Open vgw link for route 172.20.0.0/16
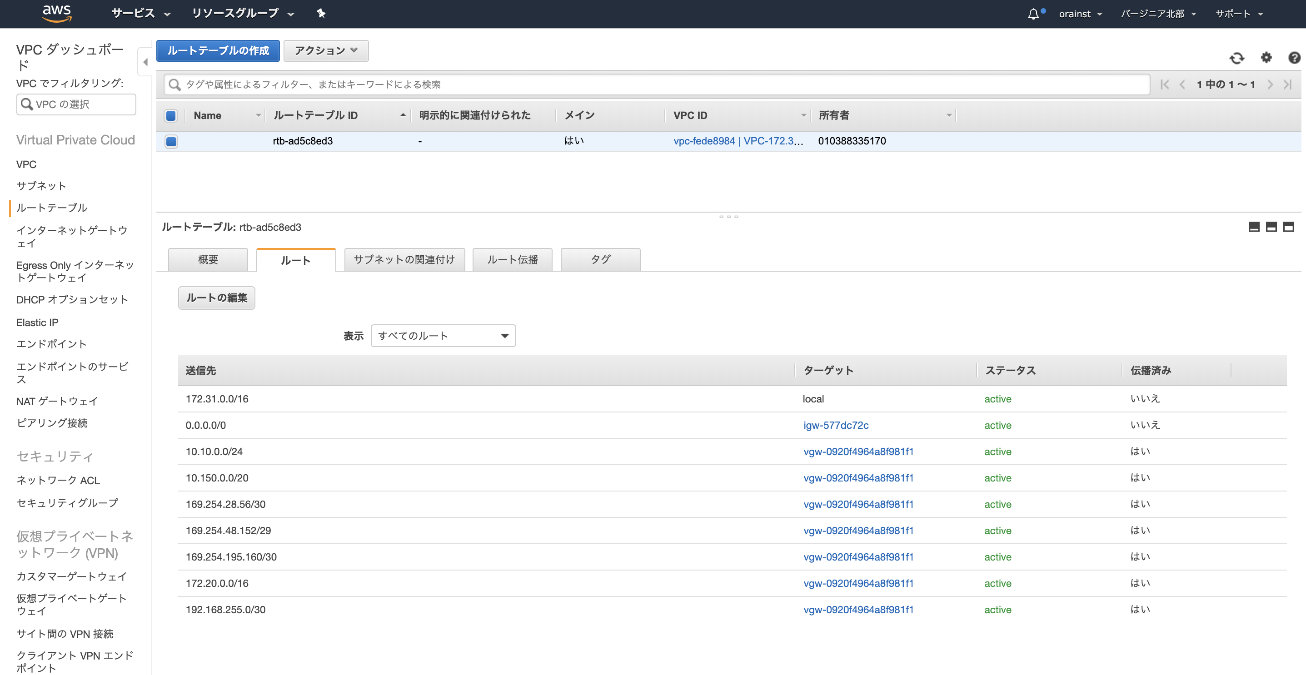Viewport: 1306px width, 675px height. (x=858, y=584)
